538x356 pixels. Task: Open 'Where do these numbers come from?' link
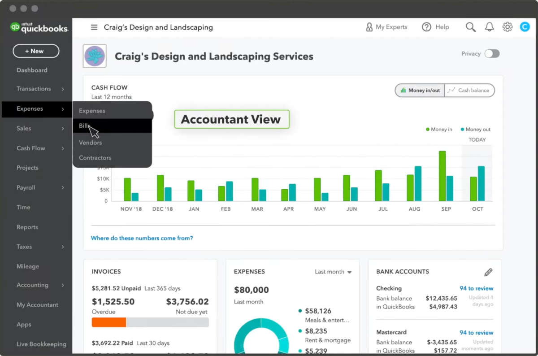[x=142, y=238]
